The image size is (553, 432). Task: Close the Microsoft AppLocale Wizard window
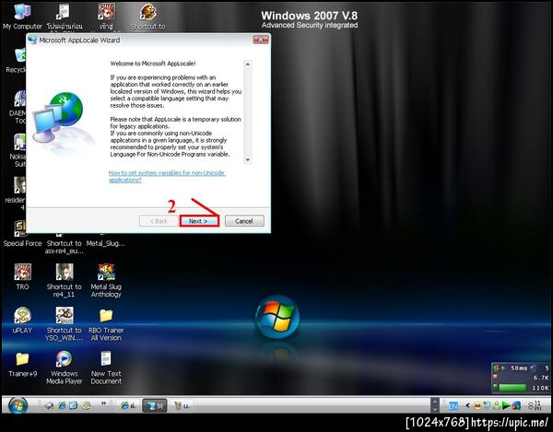tap(261, 40)
